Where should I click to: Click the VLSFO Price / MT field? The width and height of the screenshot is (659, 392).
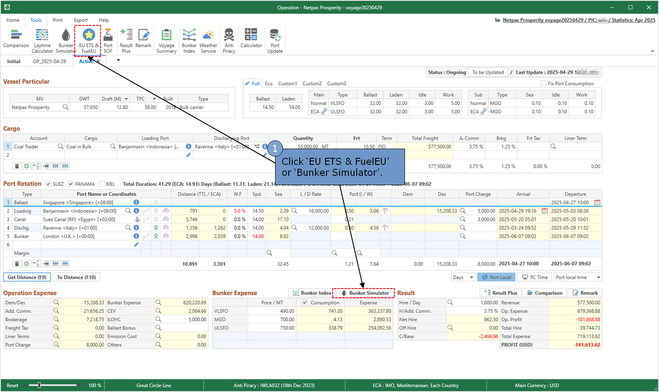coord(272,311)
